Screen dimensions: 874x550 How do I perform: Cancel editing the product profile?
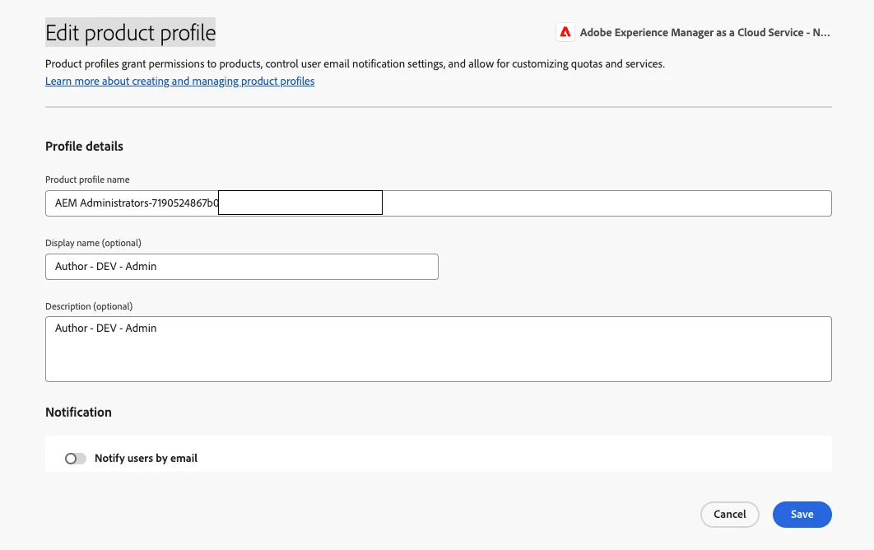point(730,515)
